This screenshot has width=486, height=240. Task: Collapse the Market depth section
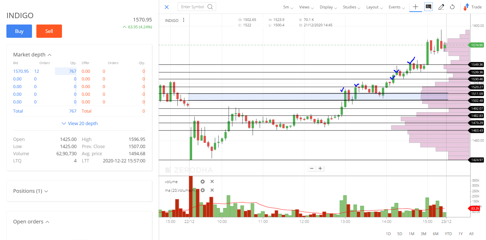point(32,55)
